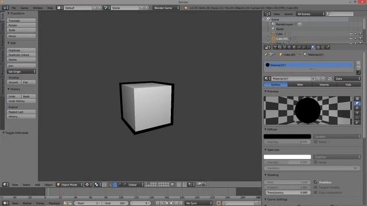Image resolution: width=367 pixels, height=206 pixels.
Task: Click the Duplicate Linked button
Action: pyautogui.click(x=21, y=55)
